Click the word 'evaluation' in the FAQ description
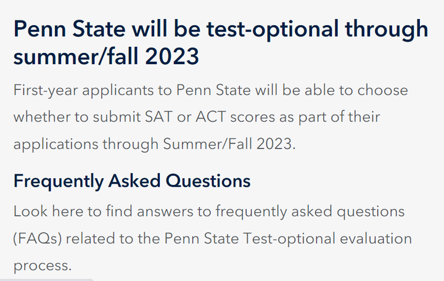The height and width of the screenshot is (281, 444). coord(376,238)
